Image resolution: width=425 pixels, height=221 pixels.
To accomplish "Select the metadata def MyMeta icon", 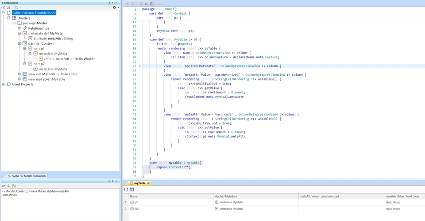I will pyautogui.click(x=25, y=33).
